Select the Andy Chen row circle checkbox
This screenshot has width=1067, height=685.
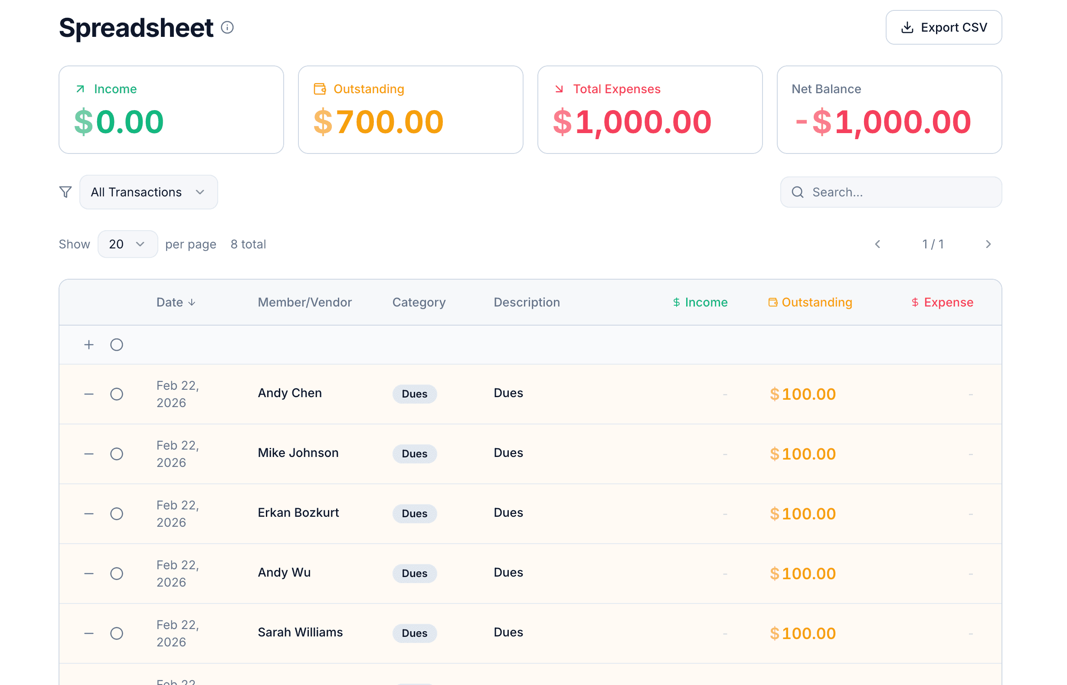click(117, 394)
